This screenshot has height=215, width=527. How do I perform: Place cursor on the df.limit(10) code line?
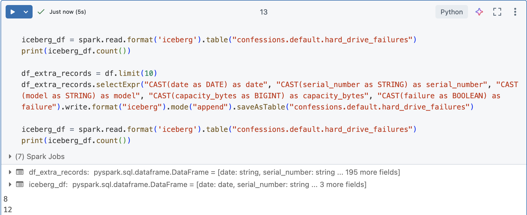tap(89, 73)
